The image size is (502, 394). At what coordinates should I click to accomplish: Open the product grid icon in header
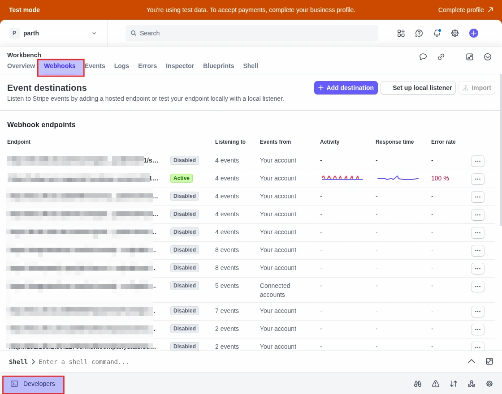coord(401,33)
